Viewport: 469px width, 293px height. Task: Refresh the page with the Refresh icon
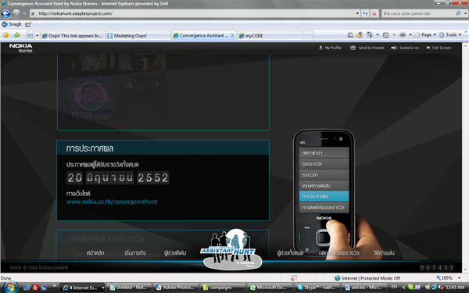tap(366, 13)
